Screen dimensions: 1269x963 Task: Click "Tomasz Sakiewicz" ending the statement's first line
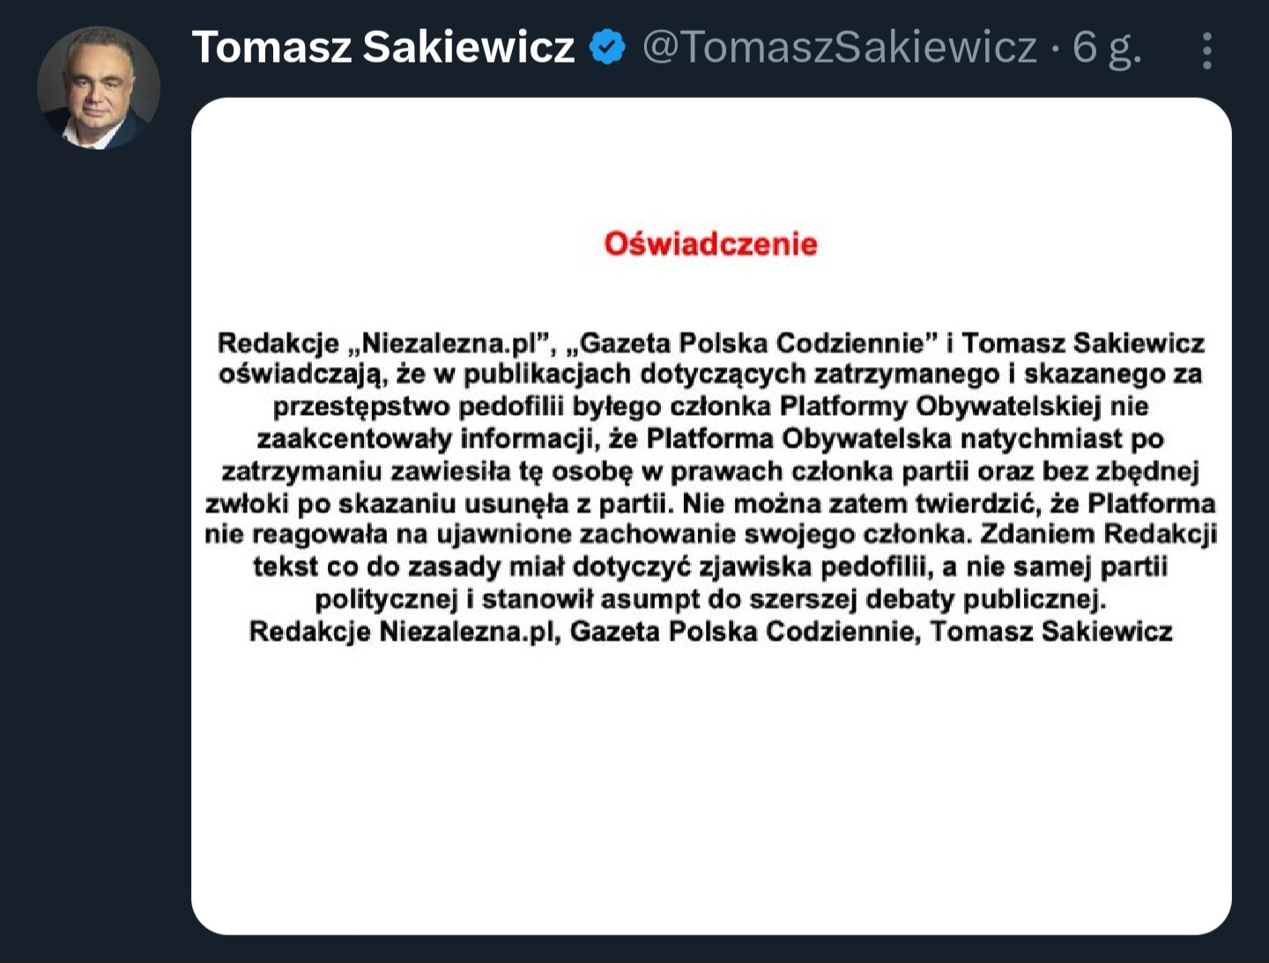pyautogui.click(x=1083, y=342)
